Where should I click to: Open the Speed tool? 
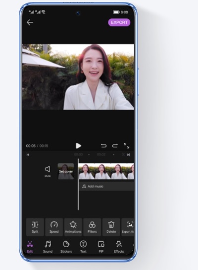pos(54,227)
